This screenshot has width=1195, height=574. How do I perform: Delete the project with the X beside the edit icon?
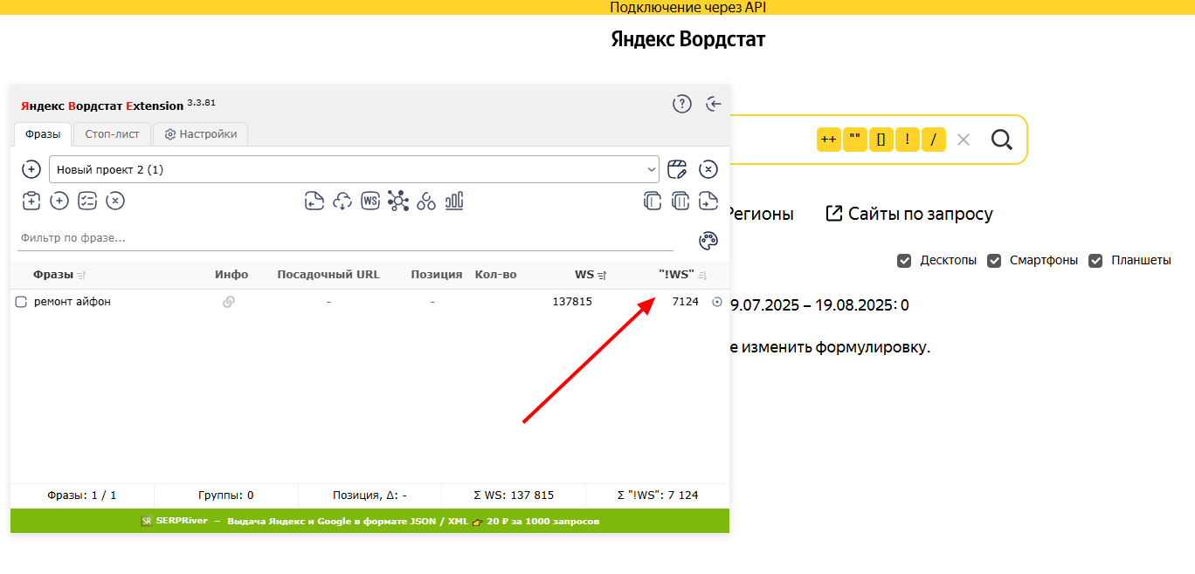click(708, 169)
